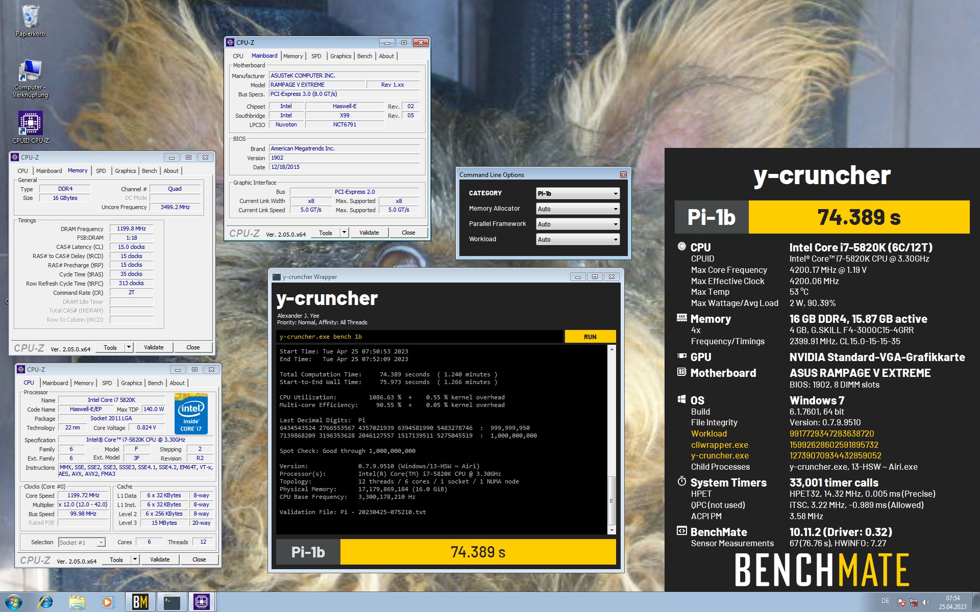Click the Threads value 12
This screenshot has height=612, width=980.
[x=203, y=542]
